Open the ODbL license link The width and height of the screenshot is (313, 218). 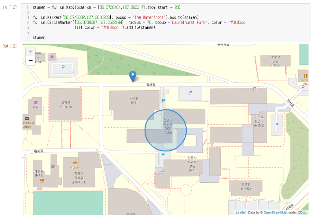pos(303,213)
